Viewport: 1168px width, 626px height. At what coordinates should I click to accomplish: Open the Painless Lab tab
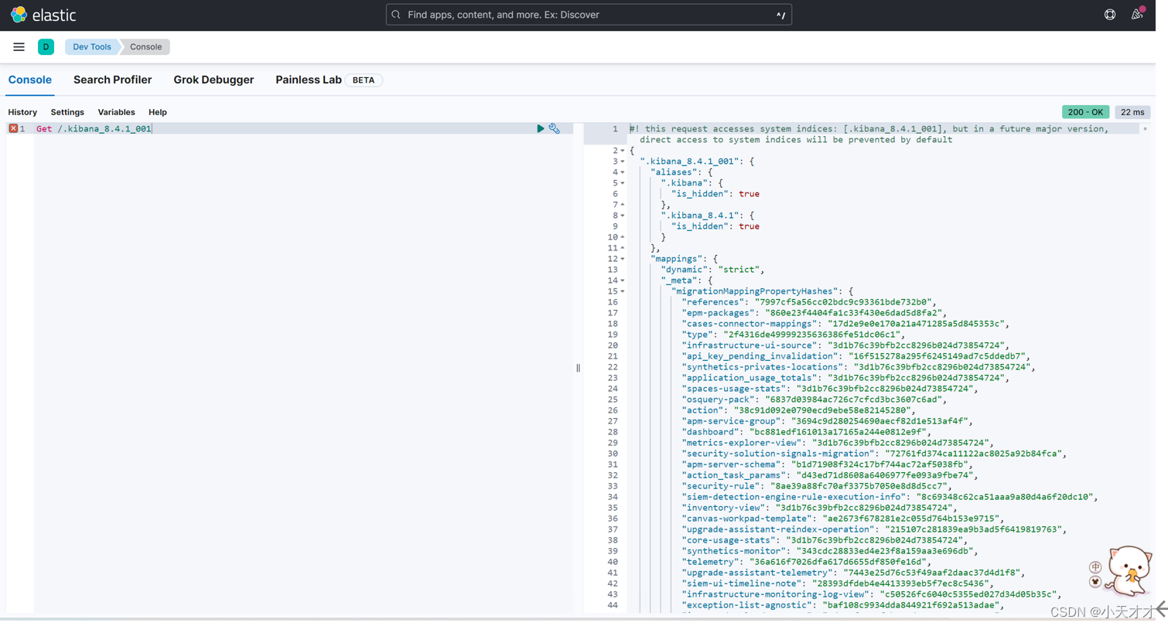pyautogui.click(x=309, y=80)
